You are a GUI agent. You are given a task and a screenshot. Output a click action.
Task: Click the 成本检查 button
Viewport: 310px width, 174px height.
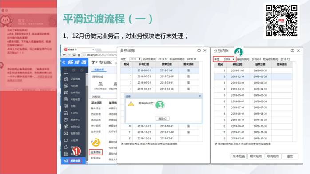click(238, 156)
